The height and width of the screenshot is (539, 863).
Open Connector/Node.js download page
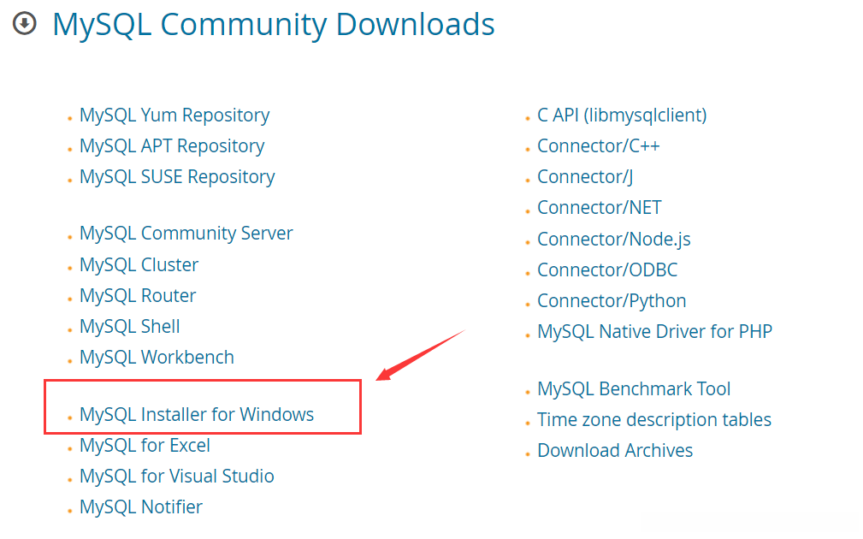point(613,240)
